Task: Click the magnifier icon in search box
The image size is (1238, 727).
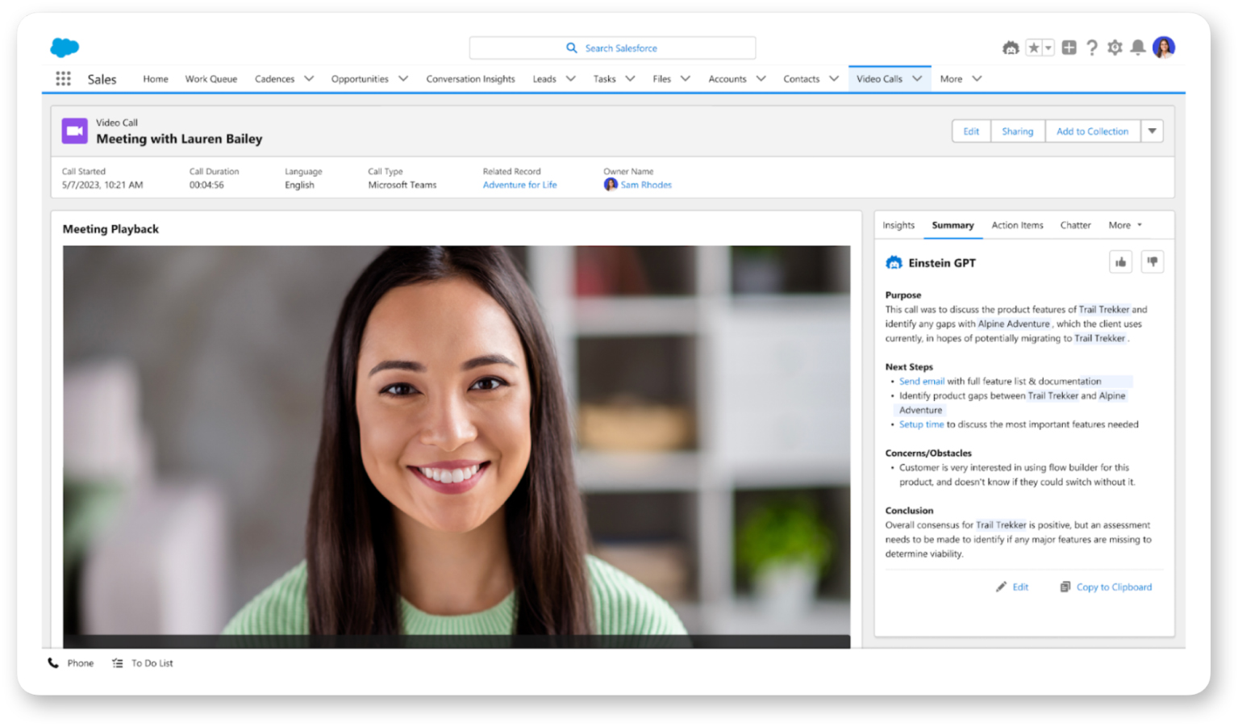Action: (x=572, y=48)
